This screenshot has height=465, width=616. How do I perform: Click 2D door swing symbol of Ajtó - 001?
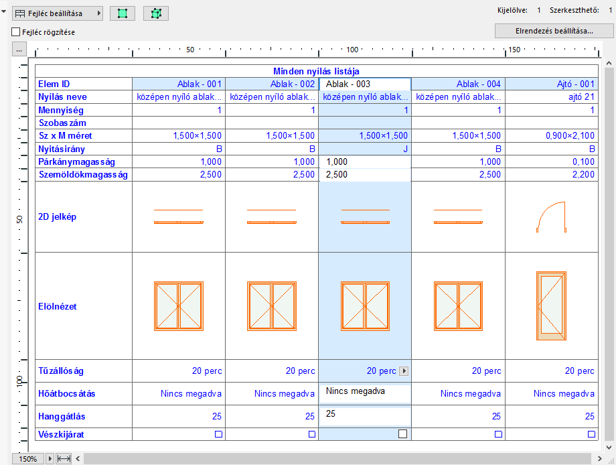coord(551,217)
